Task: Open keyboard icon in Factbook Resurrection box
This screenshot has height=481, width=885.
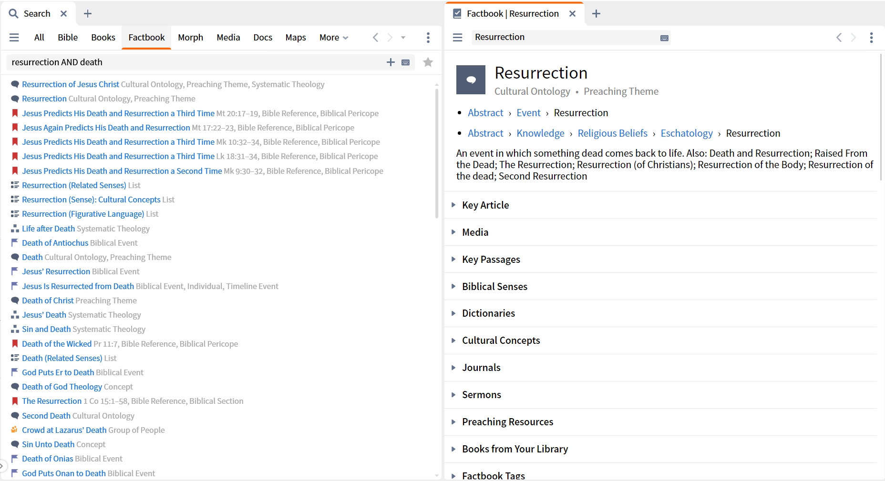Action: 664,38
